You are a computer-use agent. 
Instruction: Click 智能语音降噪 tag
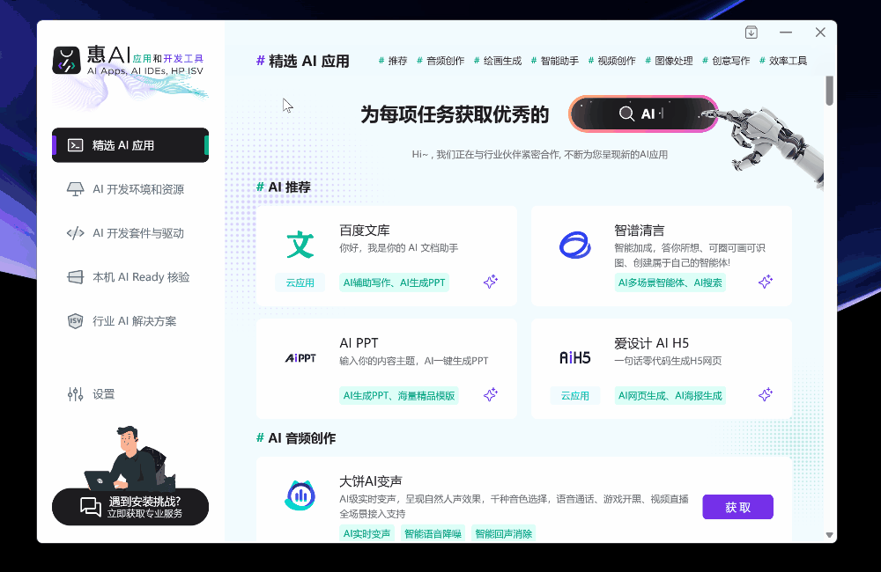[x=433, y=534]
